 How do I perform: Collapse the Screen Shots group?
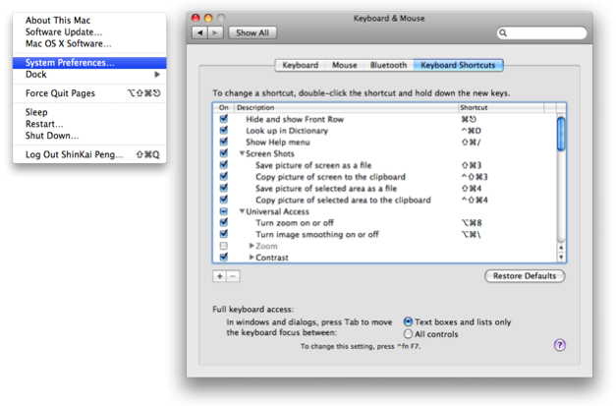(242, 153)
